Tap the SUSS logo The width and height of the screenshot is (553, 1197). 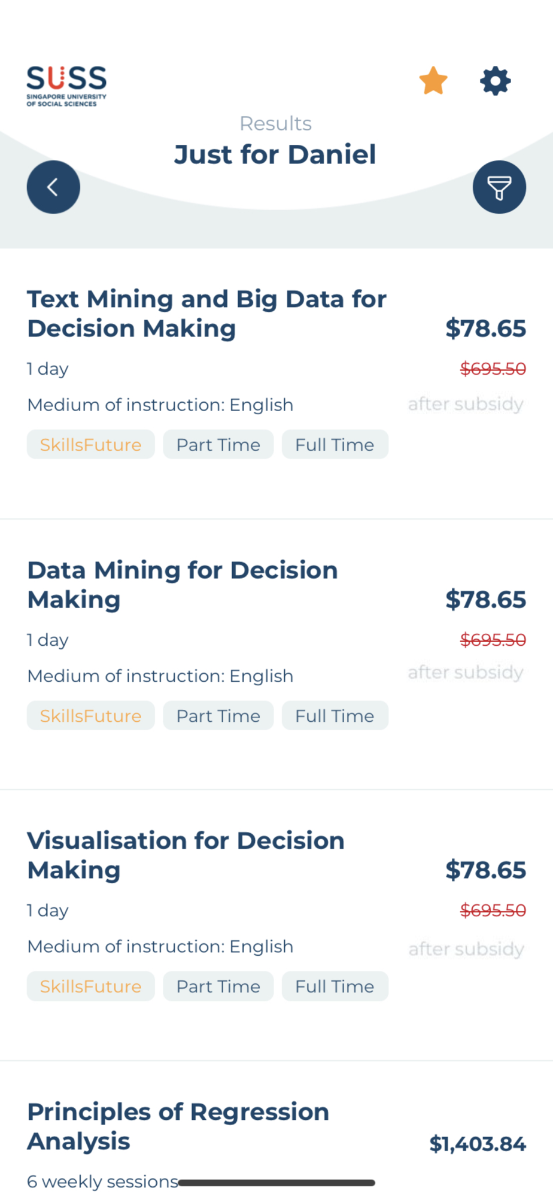(66, 86)
